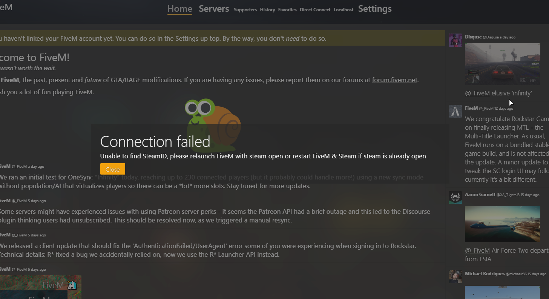The width and height of the screenshot is (549, 299).
Task: Open the forum.fivem.net link
Action: [395, 80]
